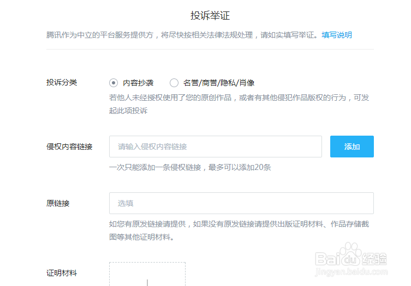Click the 侵权内容链接 label

tap(69, 147)
